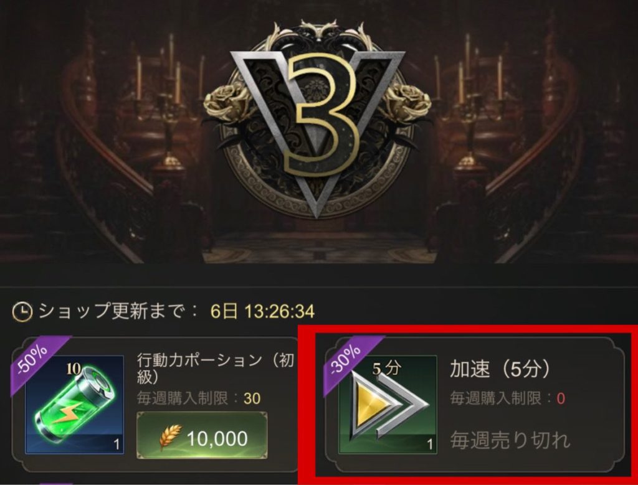This screenshot has height=485, width=638.
Task: Click the 毎週売り切れ sold-out label
Action: click(510, 440)
